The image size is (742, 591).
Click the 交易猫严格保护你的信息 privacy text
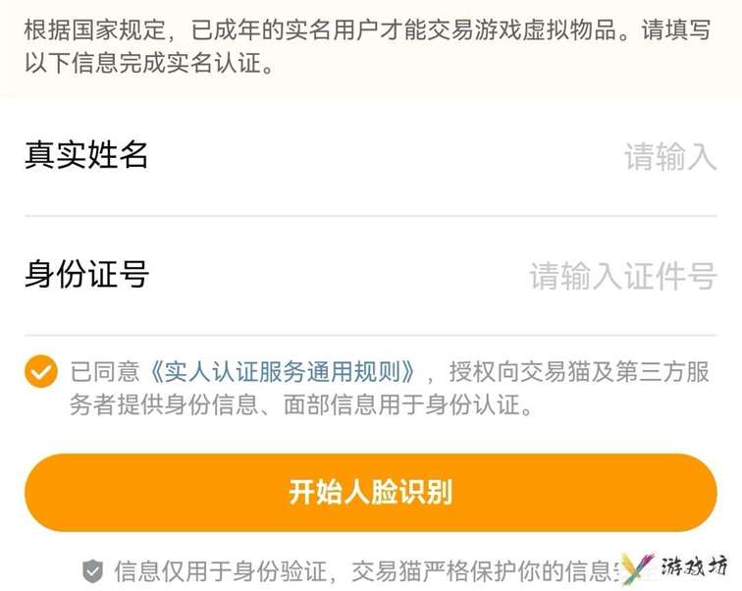(488, 571)
